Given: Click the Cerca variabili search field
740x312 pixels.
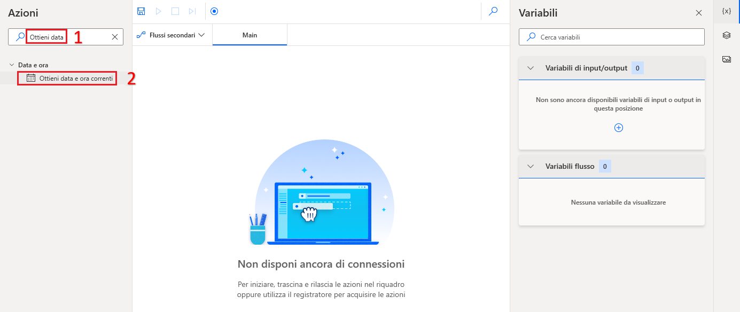Looking at the screenshot, I should 612,37.
